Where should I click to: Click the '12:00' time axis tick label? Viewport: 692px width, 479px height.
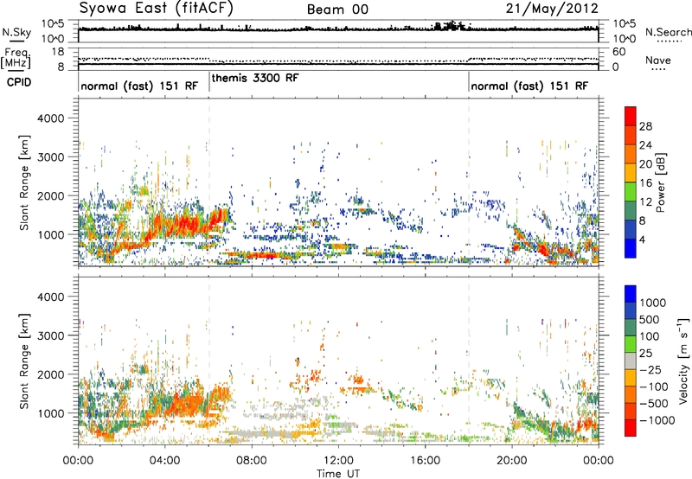338,461
